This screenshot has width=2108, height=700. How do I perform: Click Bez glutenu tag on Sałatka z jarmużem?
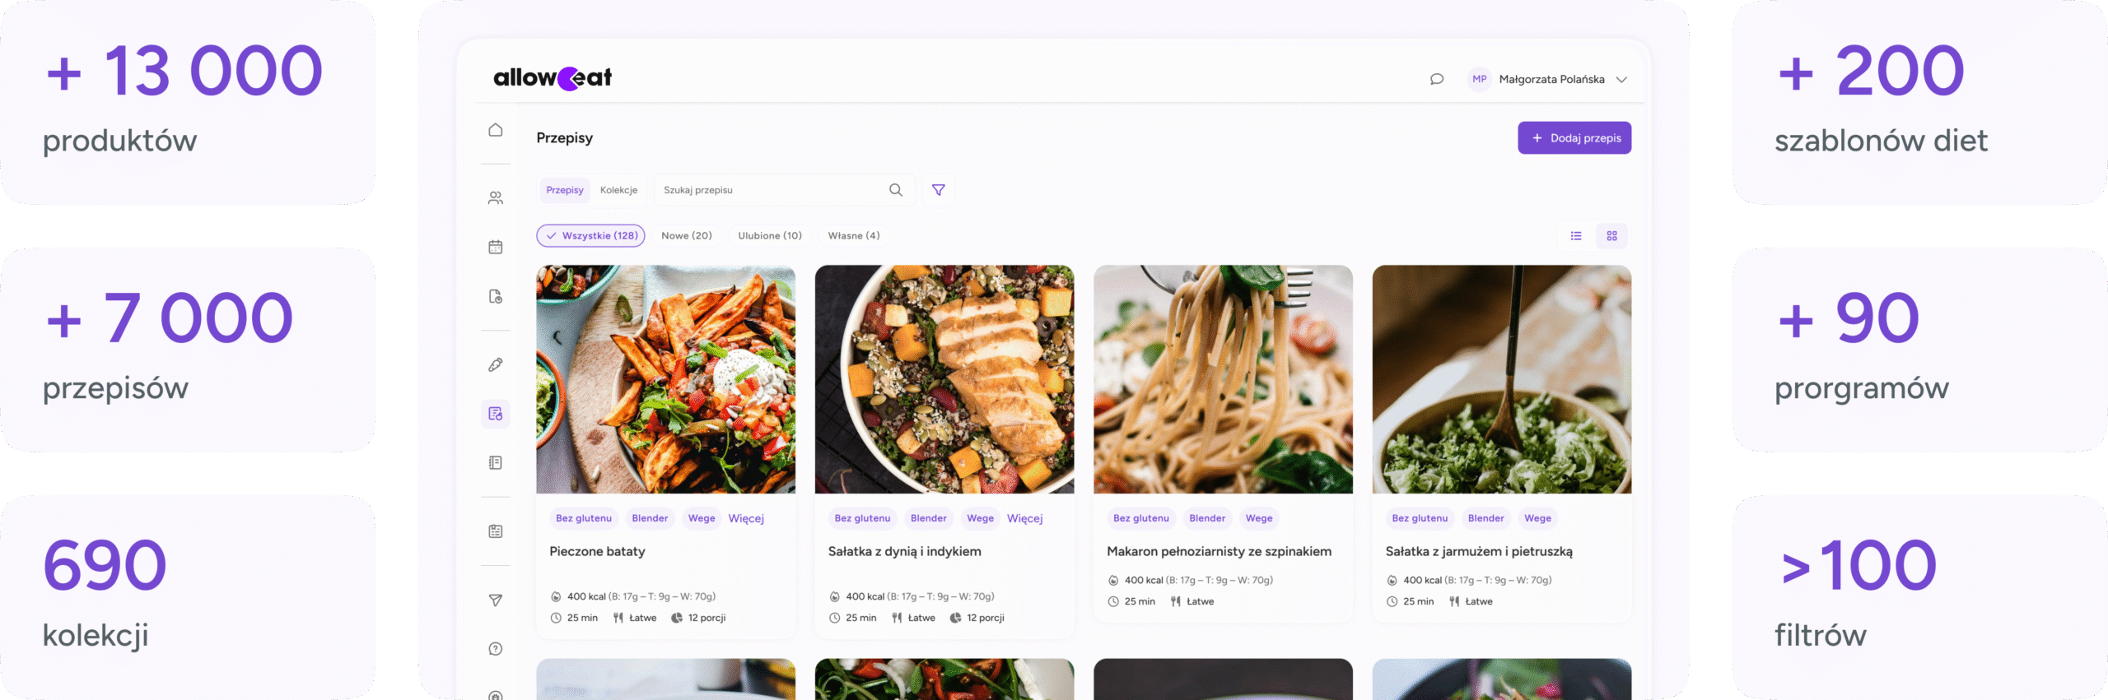pyautogui.click(x=1420, y=518)
